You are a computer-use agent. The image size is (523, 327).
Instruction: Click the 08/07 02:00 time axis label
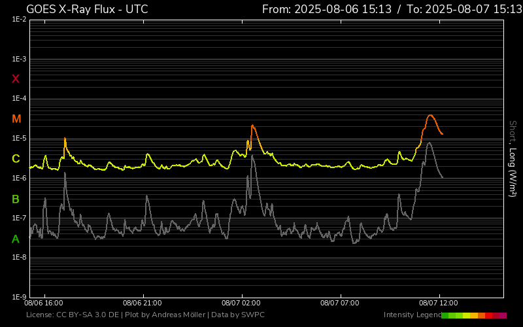[x=241, y=303]
